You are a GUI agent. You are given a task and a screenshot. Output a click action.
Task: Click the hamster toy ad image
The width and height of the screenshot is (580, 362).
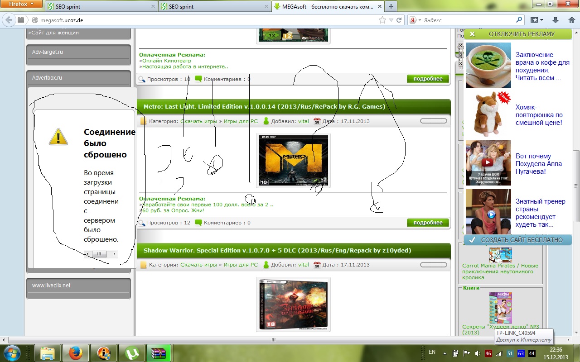click(x=488, y=114)
